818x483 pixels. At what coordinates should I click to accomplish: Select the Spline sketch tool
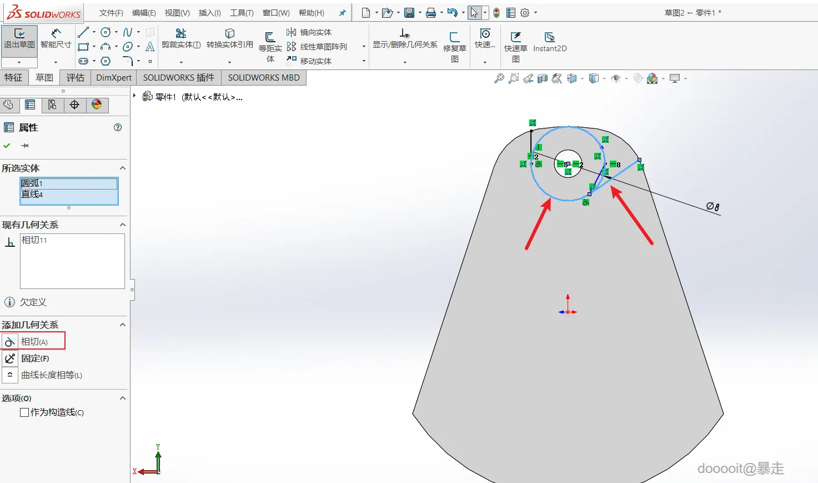128,32
